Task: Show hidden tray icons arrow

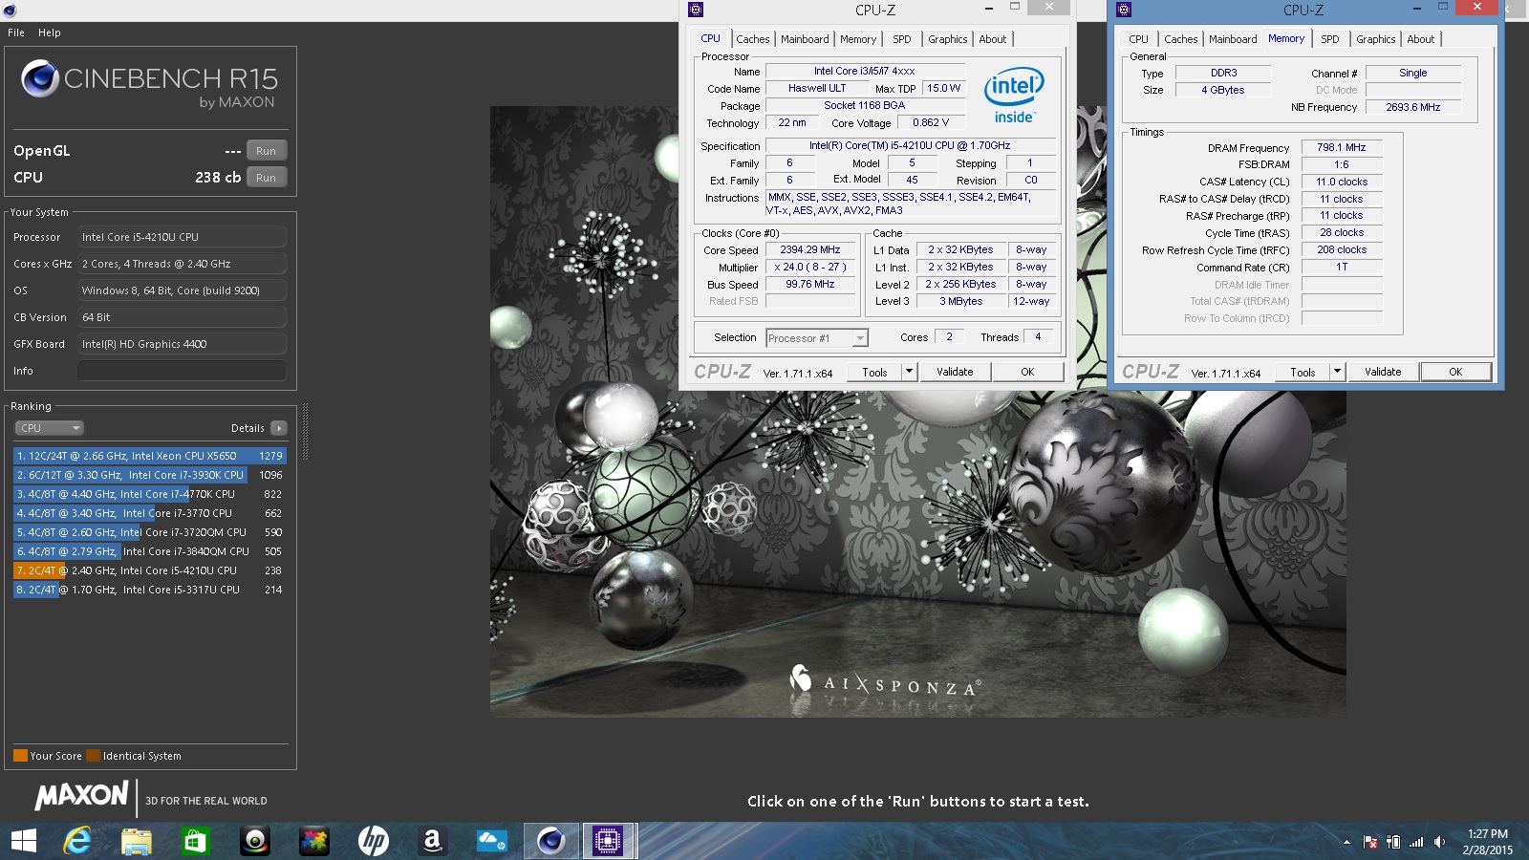Action: pyautogui.click(x=1346, y=842)
